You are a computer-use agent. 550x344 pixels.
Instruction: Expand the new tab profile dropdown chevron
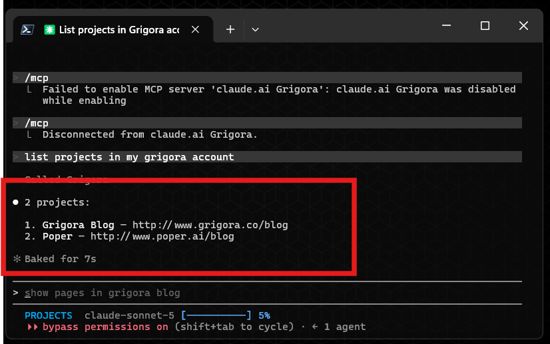pos(256,30)
